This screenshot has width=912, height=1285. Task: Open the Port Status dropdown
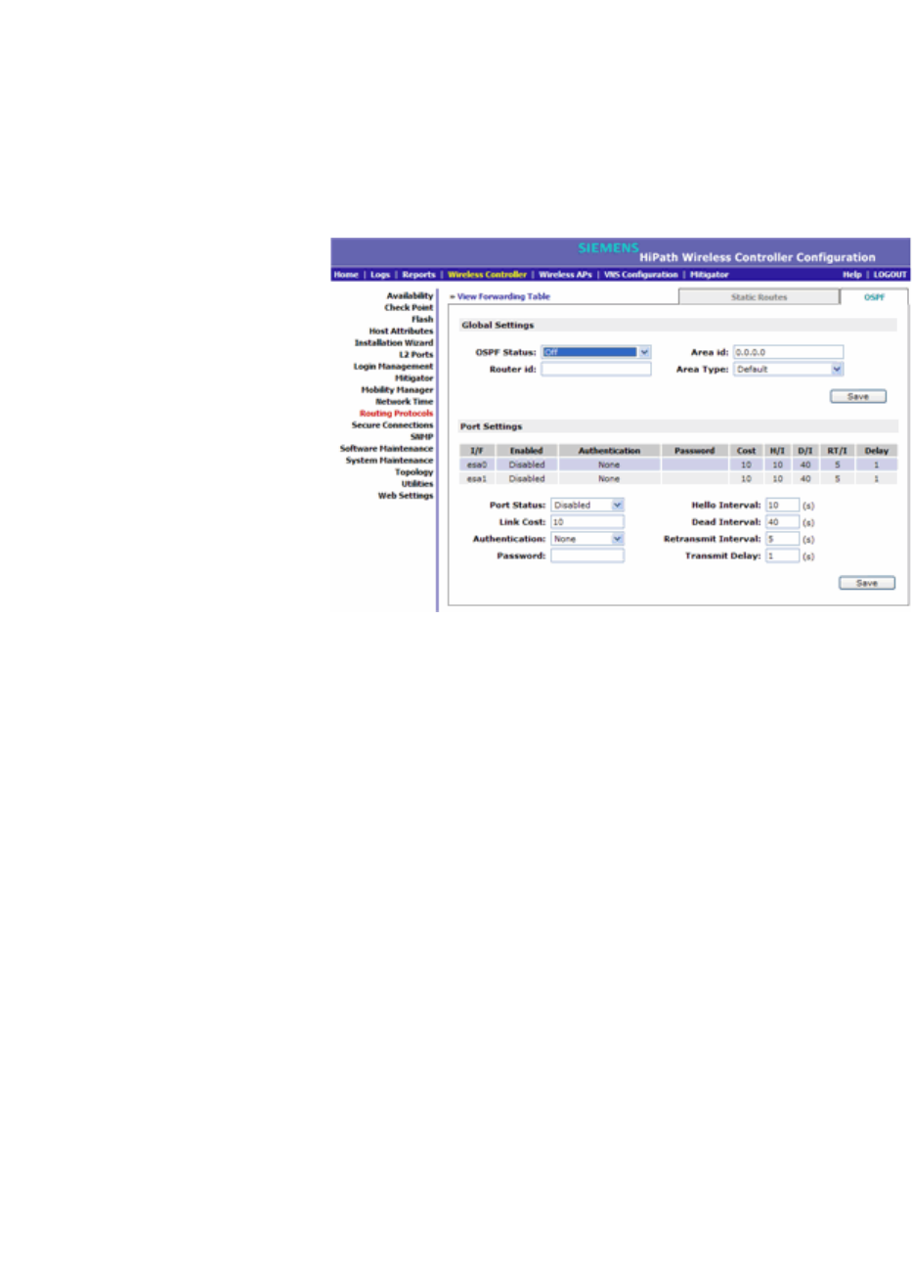[586, 506]
